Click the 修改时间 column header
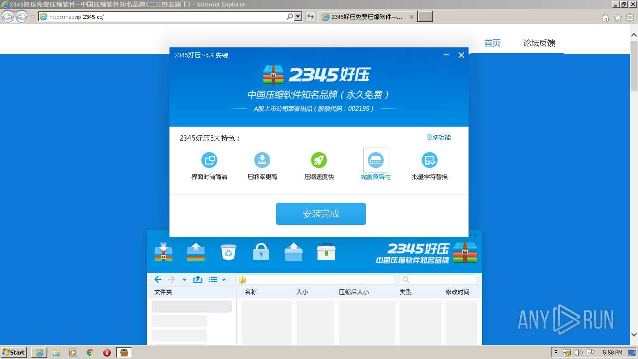The width and height of the screenshot is (638, 359). coord(458,292)
